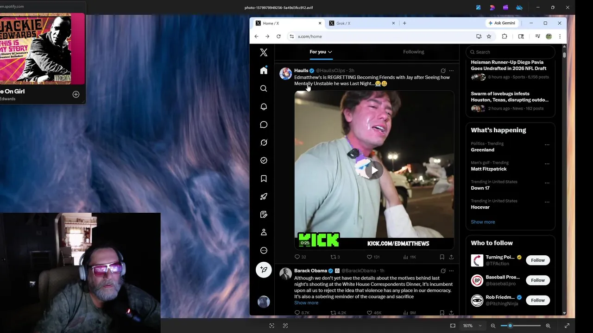Play the Edmatthews video
This screenshot has width=593, height=333.
pos(374,170)
